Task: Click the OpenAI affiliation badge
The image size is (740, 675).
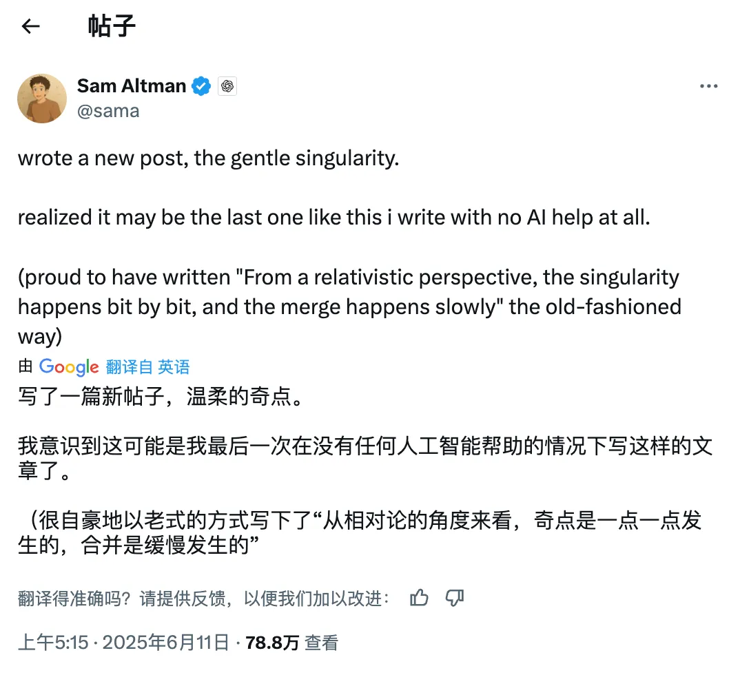Action: pyautogui.click(x=227, y=87)
